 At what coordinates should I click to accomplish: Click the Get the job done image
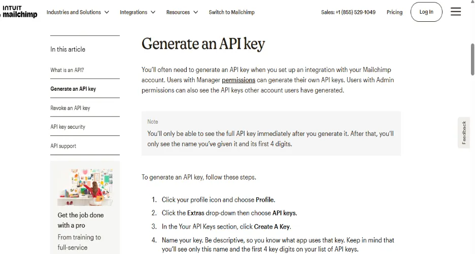(85, 187)
